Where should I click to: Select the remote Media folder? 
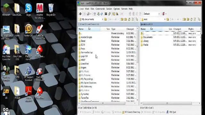(170, 45)
